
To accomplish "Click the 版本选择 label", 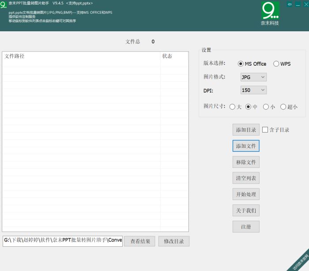I will [x=214, y=63].
